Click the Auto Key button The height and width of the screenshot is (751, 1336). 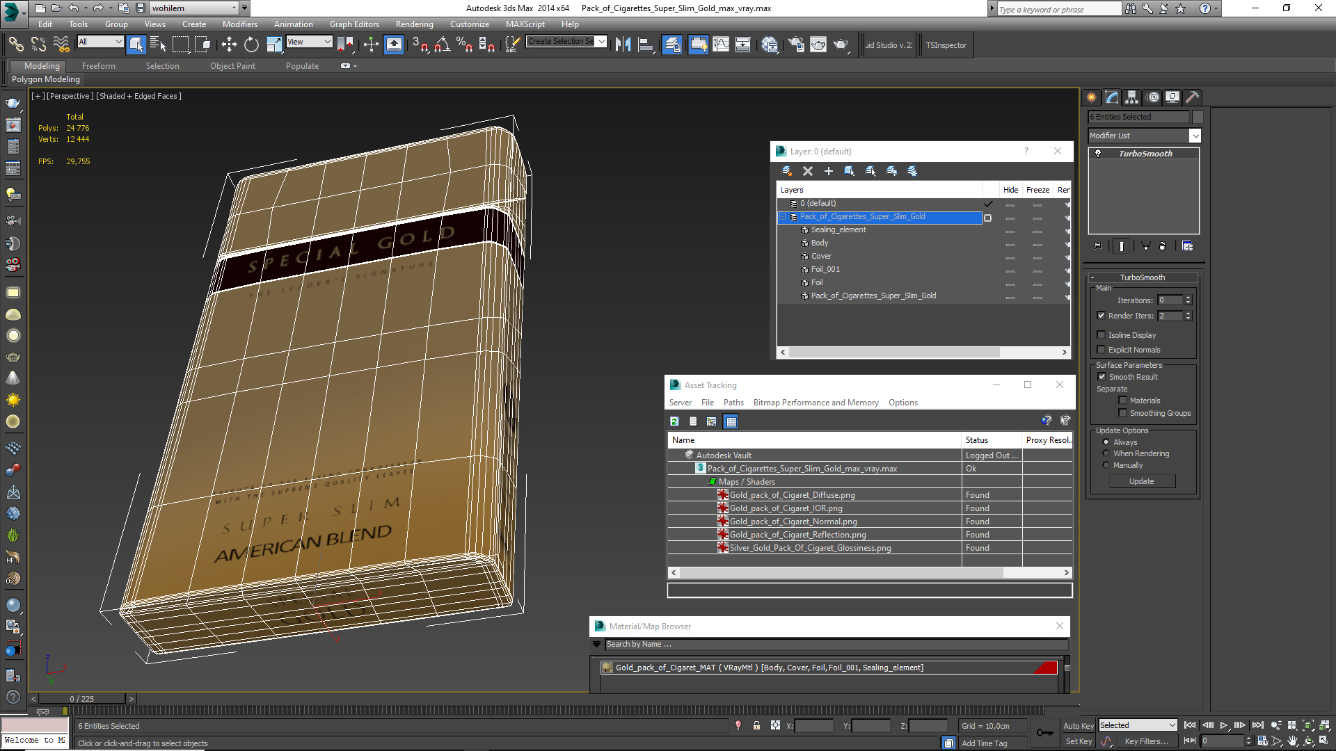tap(1078, 725)
